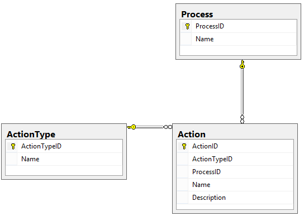This screenshot has height=216, width=304.
Task: Select the Description column in Action table
Action: tap(235, 198)
